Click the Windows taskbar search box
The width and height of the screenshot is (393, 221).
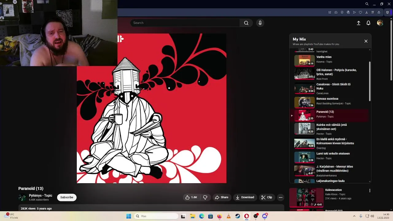pyautogui.click(x=156, y=216)
